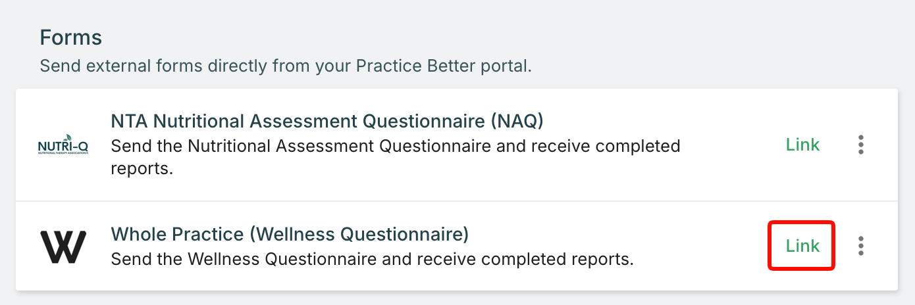915x305 pixels.
Task: Open the Whole Practice row's three-dot menu
Action: 861,246
